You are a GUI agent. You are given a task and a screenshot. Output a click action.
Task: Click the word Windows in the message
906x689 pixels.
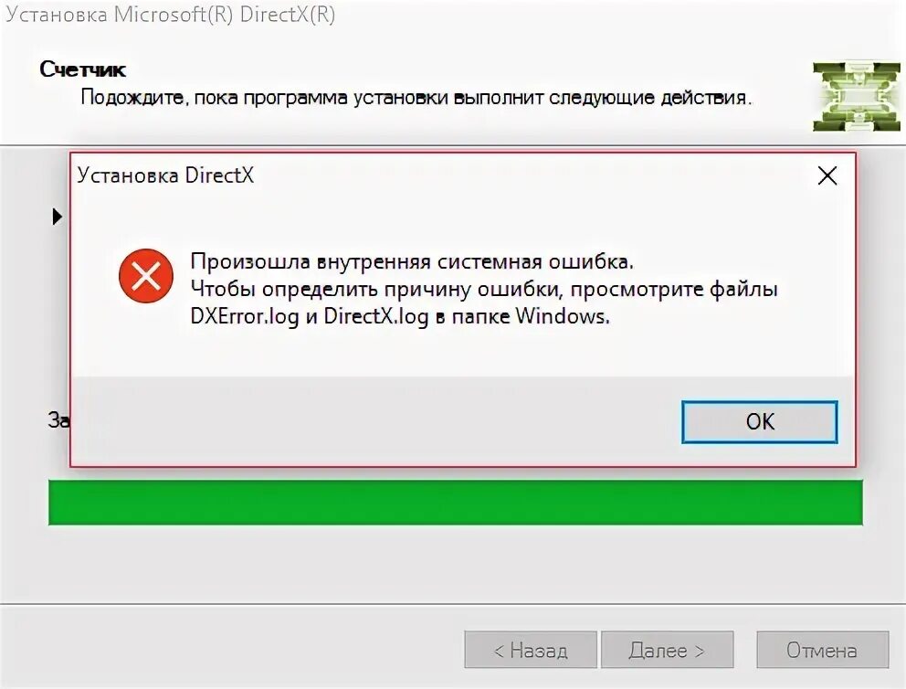(x=563, y=316)
